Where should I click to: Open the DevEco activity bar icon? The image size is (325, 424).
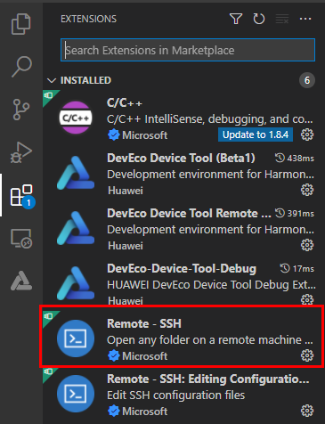pyautogui.click(x=21, y=281)
